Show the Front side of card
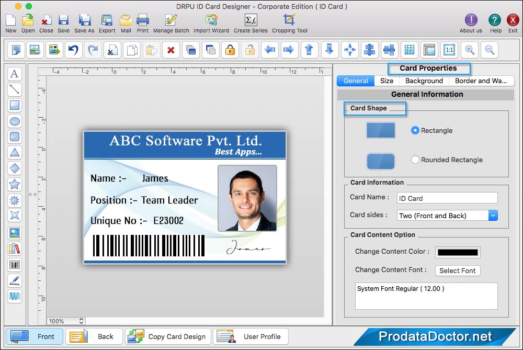 tap(34, 336)
